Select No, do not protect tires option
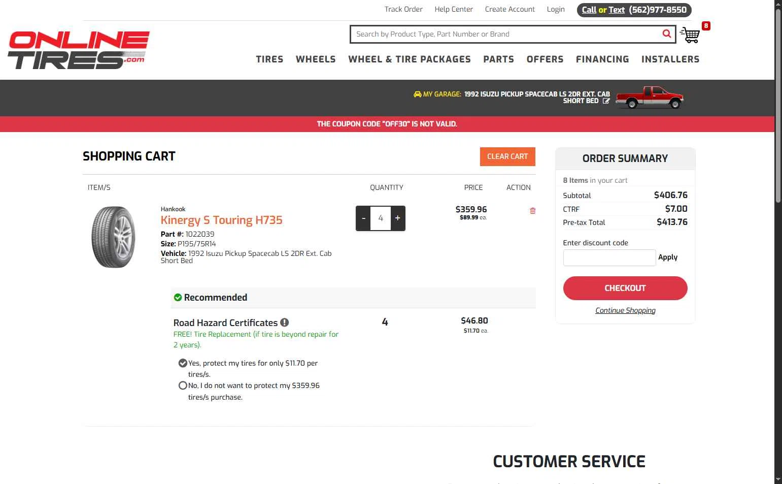 (183, 385)
